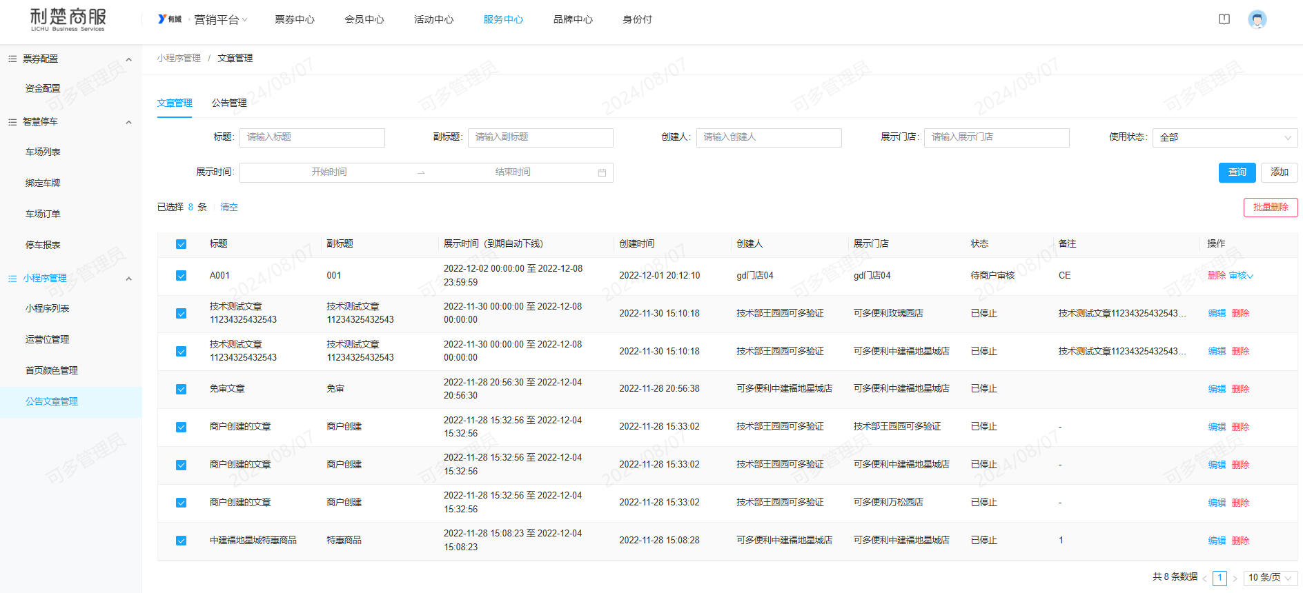Open the 10 条/页 page size dropdown
This screenshot has width=1303, height=593.
1270,578
